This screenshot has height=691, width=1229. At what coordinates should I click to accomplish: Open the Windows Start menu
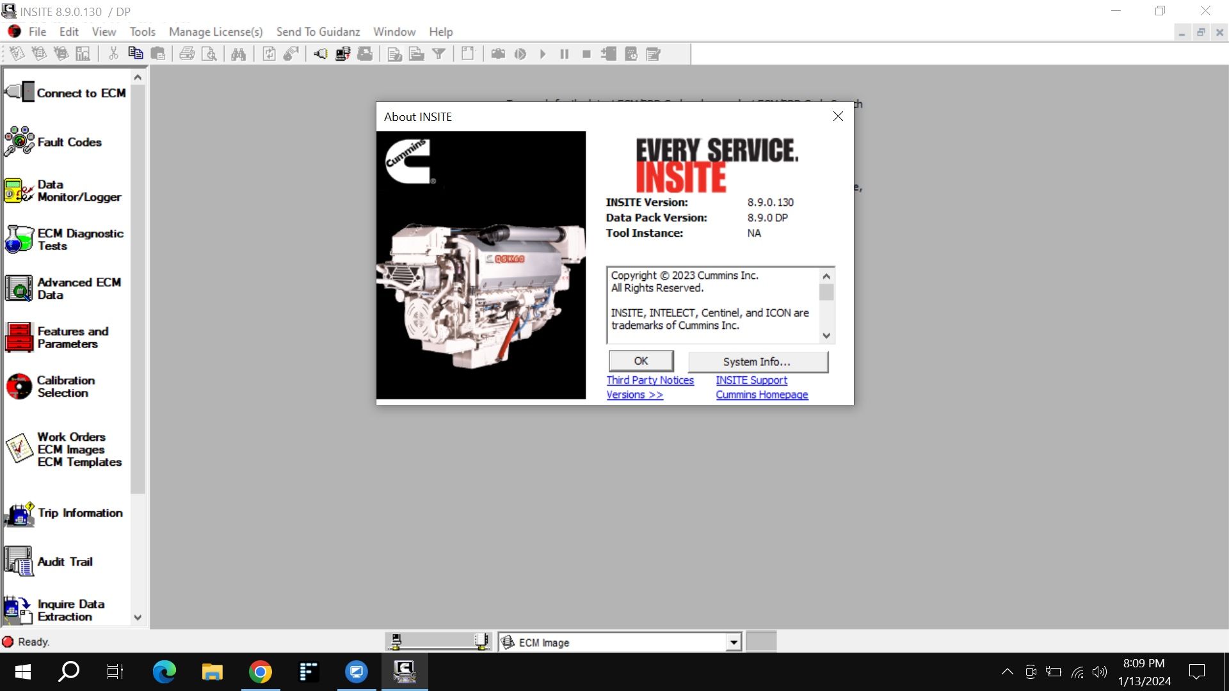point(23,672)
